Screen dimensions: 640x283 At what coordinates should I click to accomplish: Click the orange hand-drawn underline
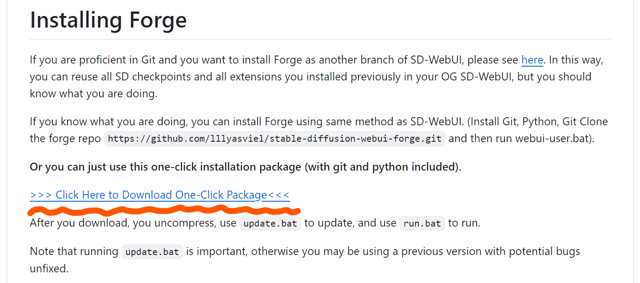[165, 209]
